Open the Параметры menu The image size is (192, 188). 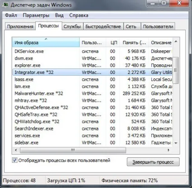pos(36,15)
